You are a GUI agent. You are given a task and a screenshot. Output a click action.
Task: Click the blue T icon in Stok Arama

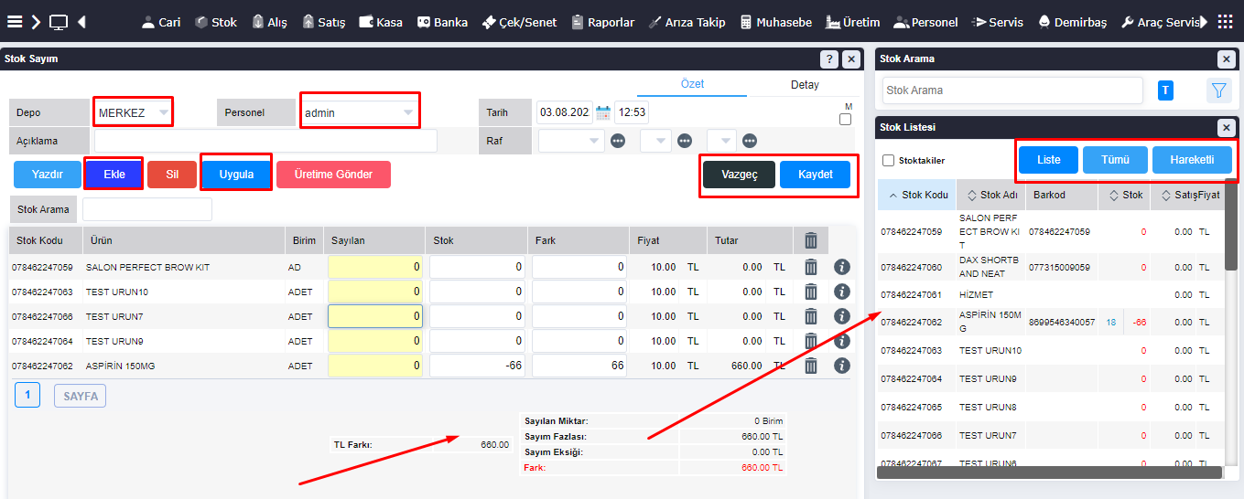tap(1166, 90)
